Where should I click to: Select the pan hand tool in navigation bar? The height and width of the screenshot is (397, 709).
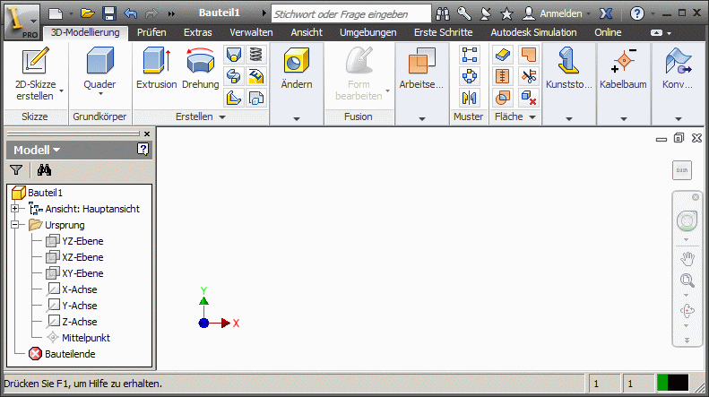pyautogui.click(x=687, y=259)
